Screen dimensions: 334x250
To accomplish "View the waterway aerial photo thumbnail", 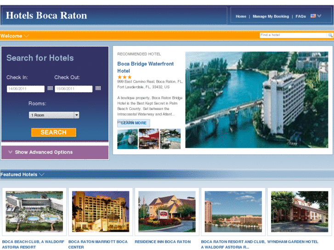I will (127, 139).
